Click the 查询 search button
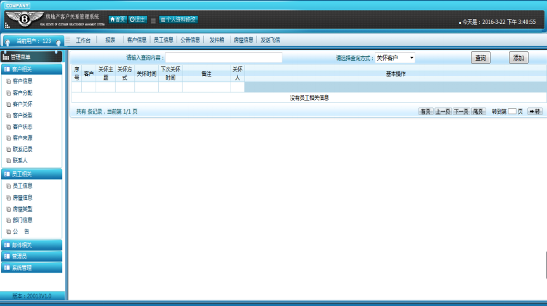This screenshot has height=306, width=547. (481, 58)
